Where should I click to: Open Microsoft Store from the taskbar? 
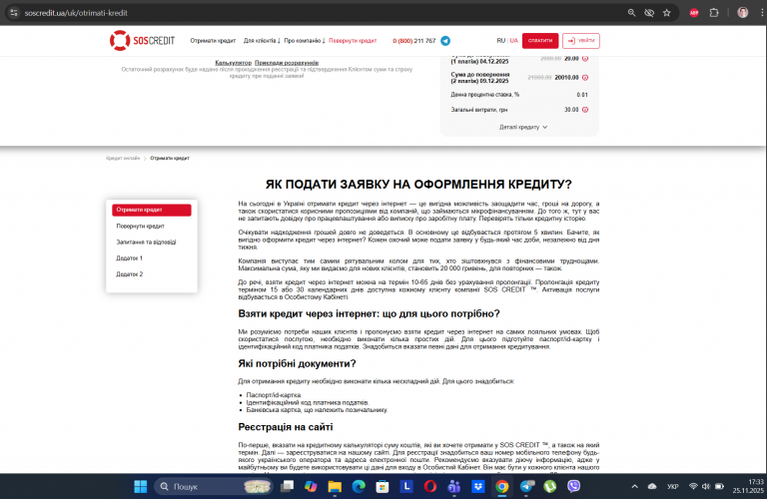pyautogui.click(x=383, y=486)
